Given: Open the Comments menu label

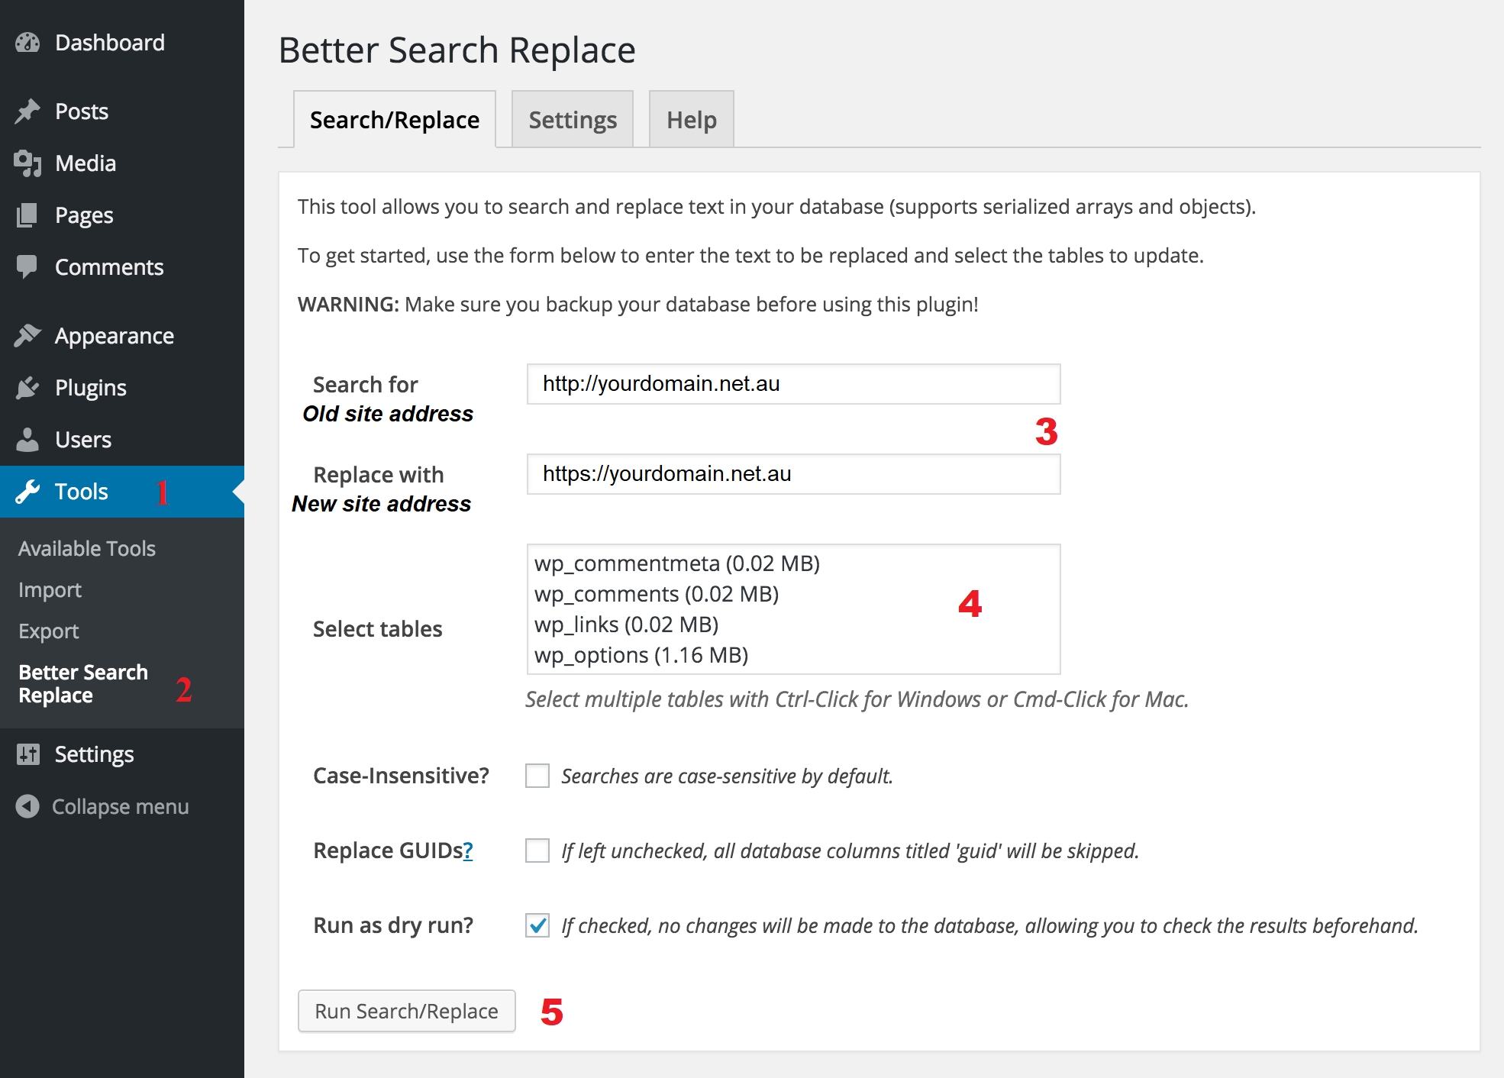Looking at the screenshot, I should coord(109,267).
